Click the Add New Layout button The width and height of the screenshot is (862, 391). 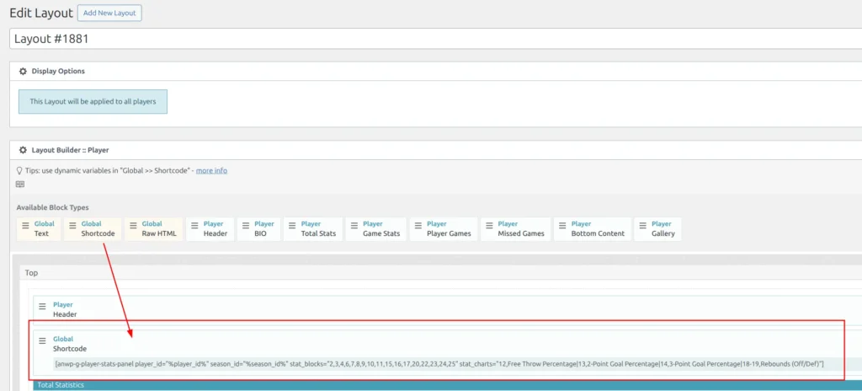coord(109,13)
